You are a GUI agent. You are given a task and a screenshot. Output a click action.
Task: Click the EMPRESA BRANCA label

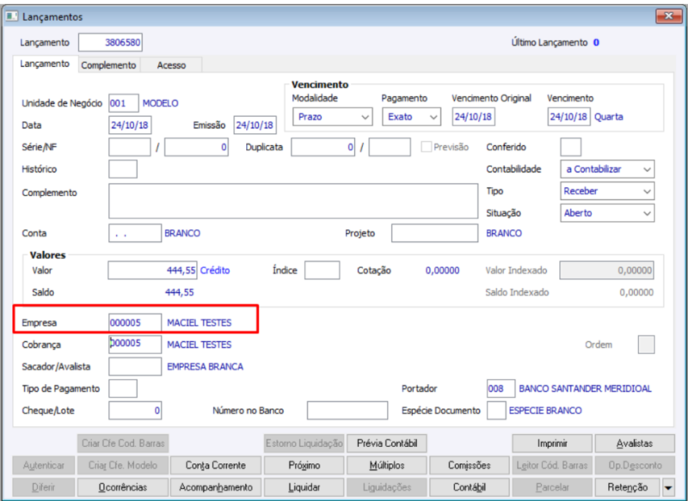click(x=205, y=367)
